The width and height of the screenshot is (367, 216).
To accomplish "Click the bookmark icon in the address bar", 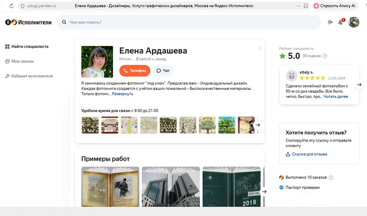I will point(306,6).
